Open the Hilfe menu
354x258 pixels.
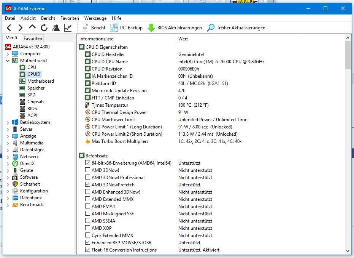click(x=116, y=18)
